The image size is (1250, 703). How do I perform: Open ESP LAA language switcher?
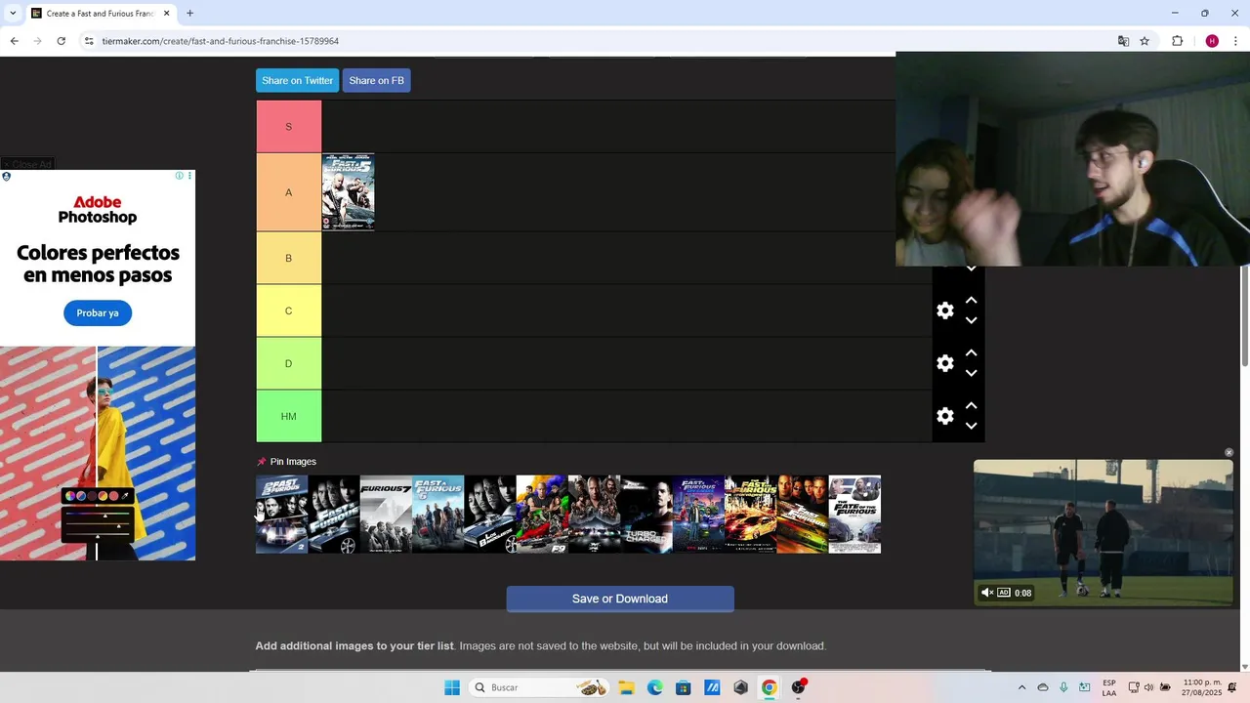tap(1109, 687)
